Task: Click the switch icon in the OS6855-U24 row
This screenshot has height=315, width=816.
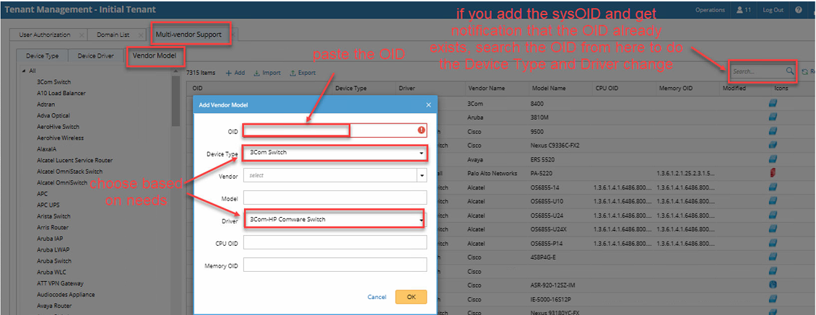Action: coord(773,216)
